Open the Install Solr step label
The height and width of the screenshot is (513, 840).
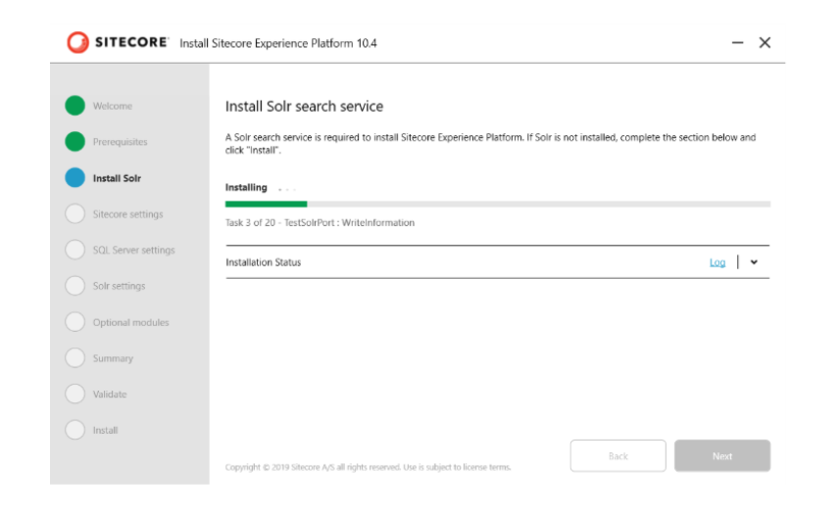(117, 178)
